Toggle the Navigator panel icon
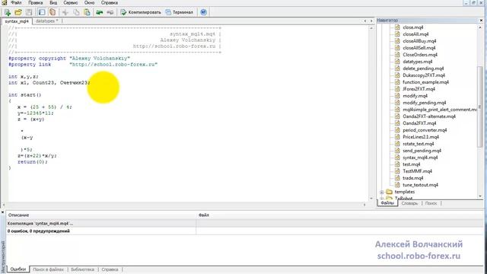 [42, 12]
